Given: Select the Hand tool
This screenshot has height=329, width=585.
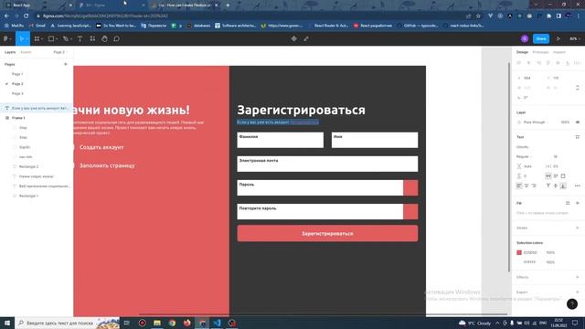Looking at the screenshot, I should (x=104, y=38).
